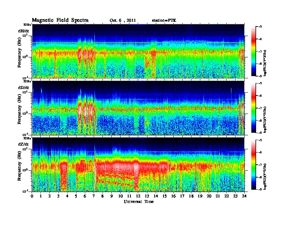
Task: Click the "1" hour tick label
Action: point(41,196)
